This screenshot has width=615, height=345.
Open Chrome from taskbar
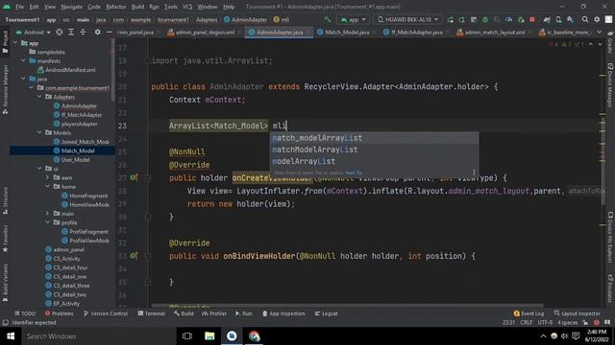pyautogui.click(x=254, y=336)
